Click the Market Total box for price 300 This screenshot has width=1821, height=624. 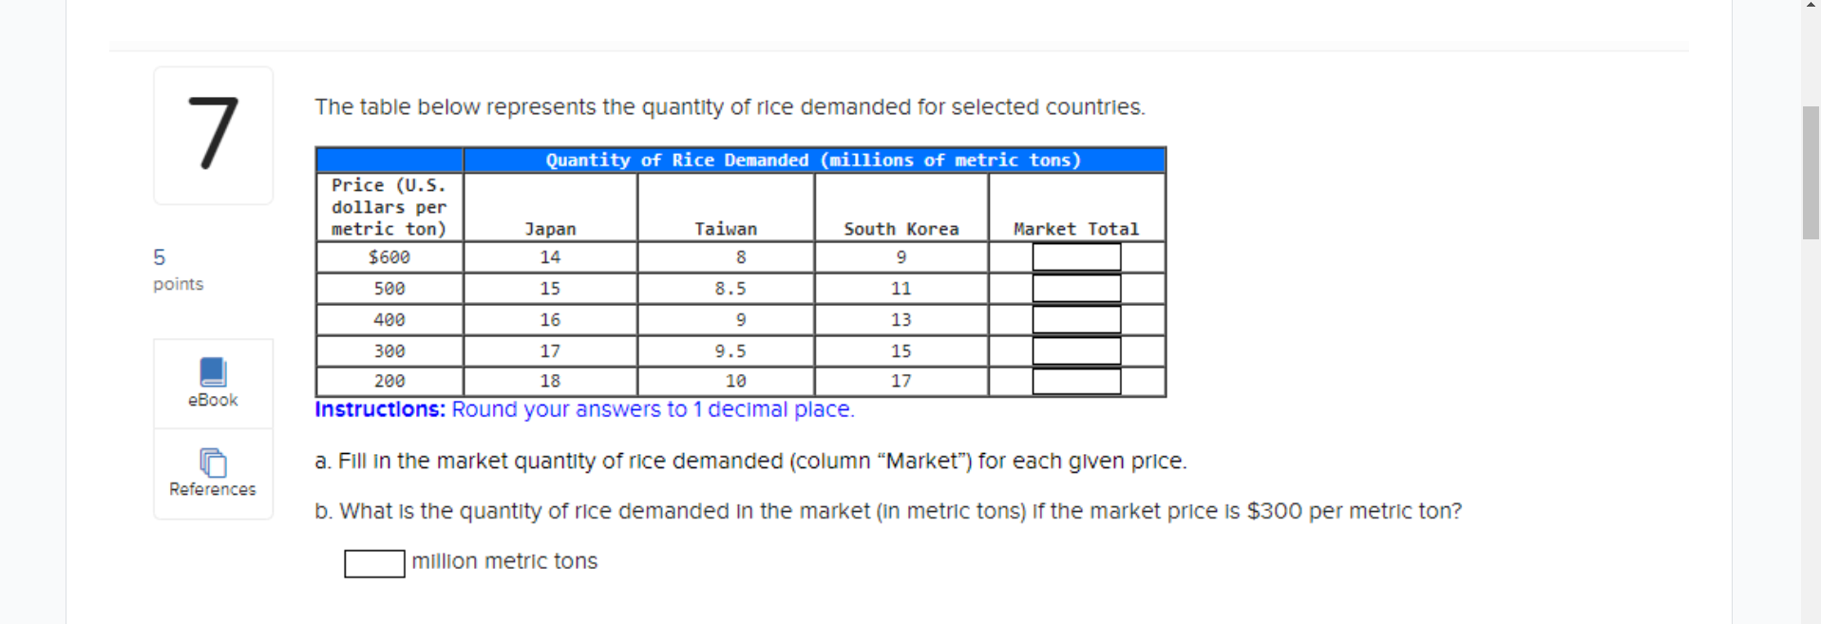tap(1075, 349)
